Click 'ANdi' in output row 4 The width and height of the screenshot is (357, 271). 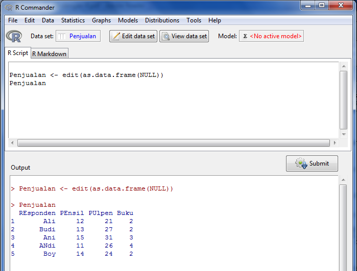tap(47, 246)
